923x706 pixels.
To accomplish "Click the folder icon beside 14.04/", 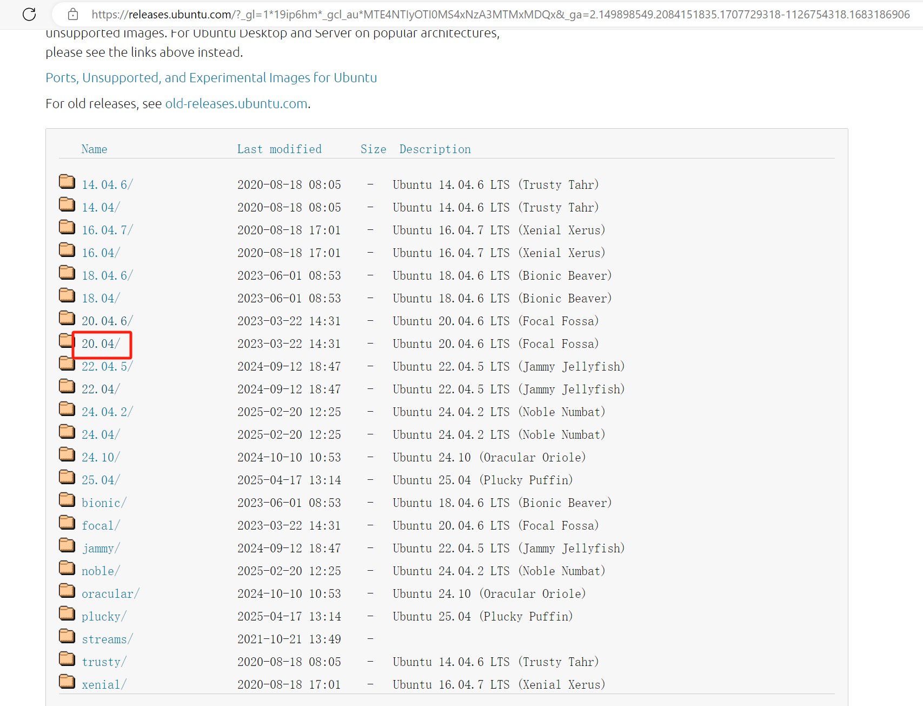I will pyautogui.click(x=67, y=204).
